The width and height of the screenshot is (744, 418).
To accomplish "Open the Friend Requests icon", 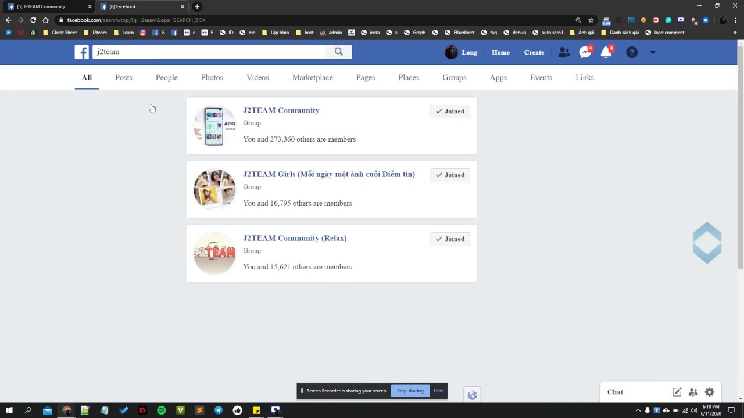I will pos(564,52).
